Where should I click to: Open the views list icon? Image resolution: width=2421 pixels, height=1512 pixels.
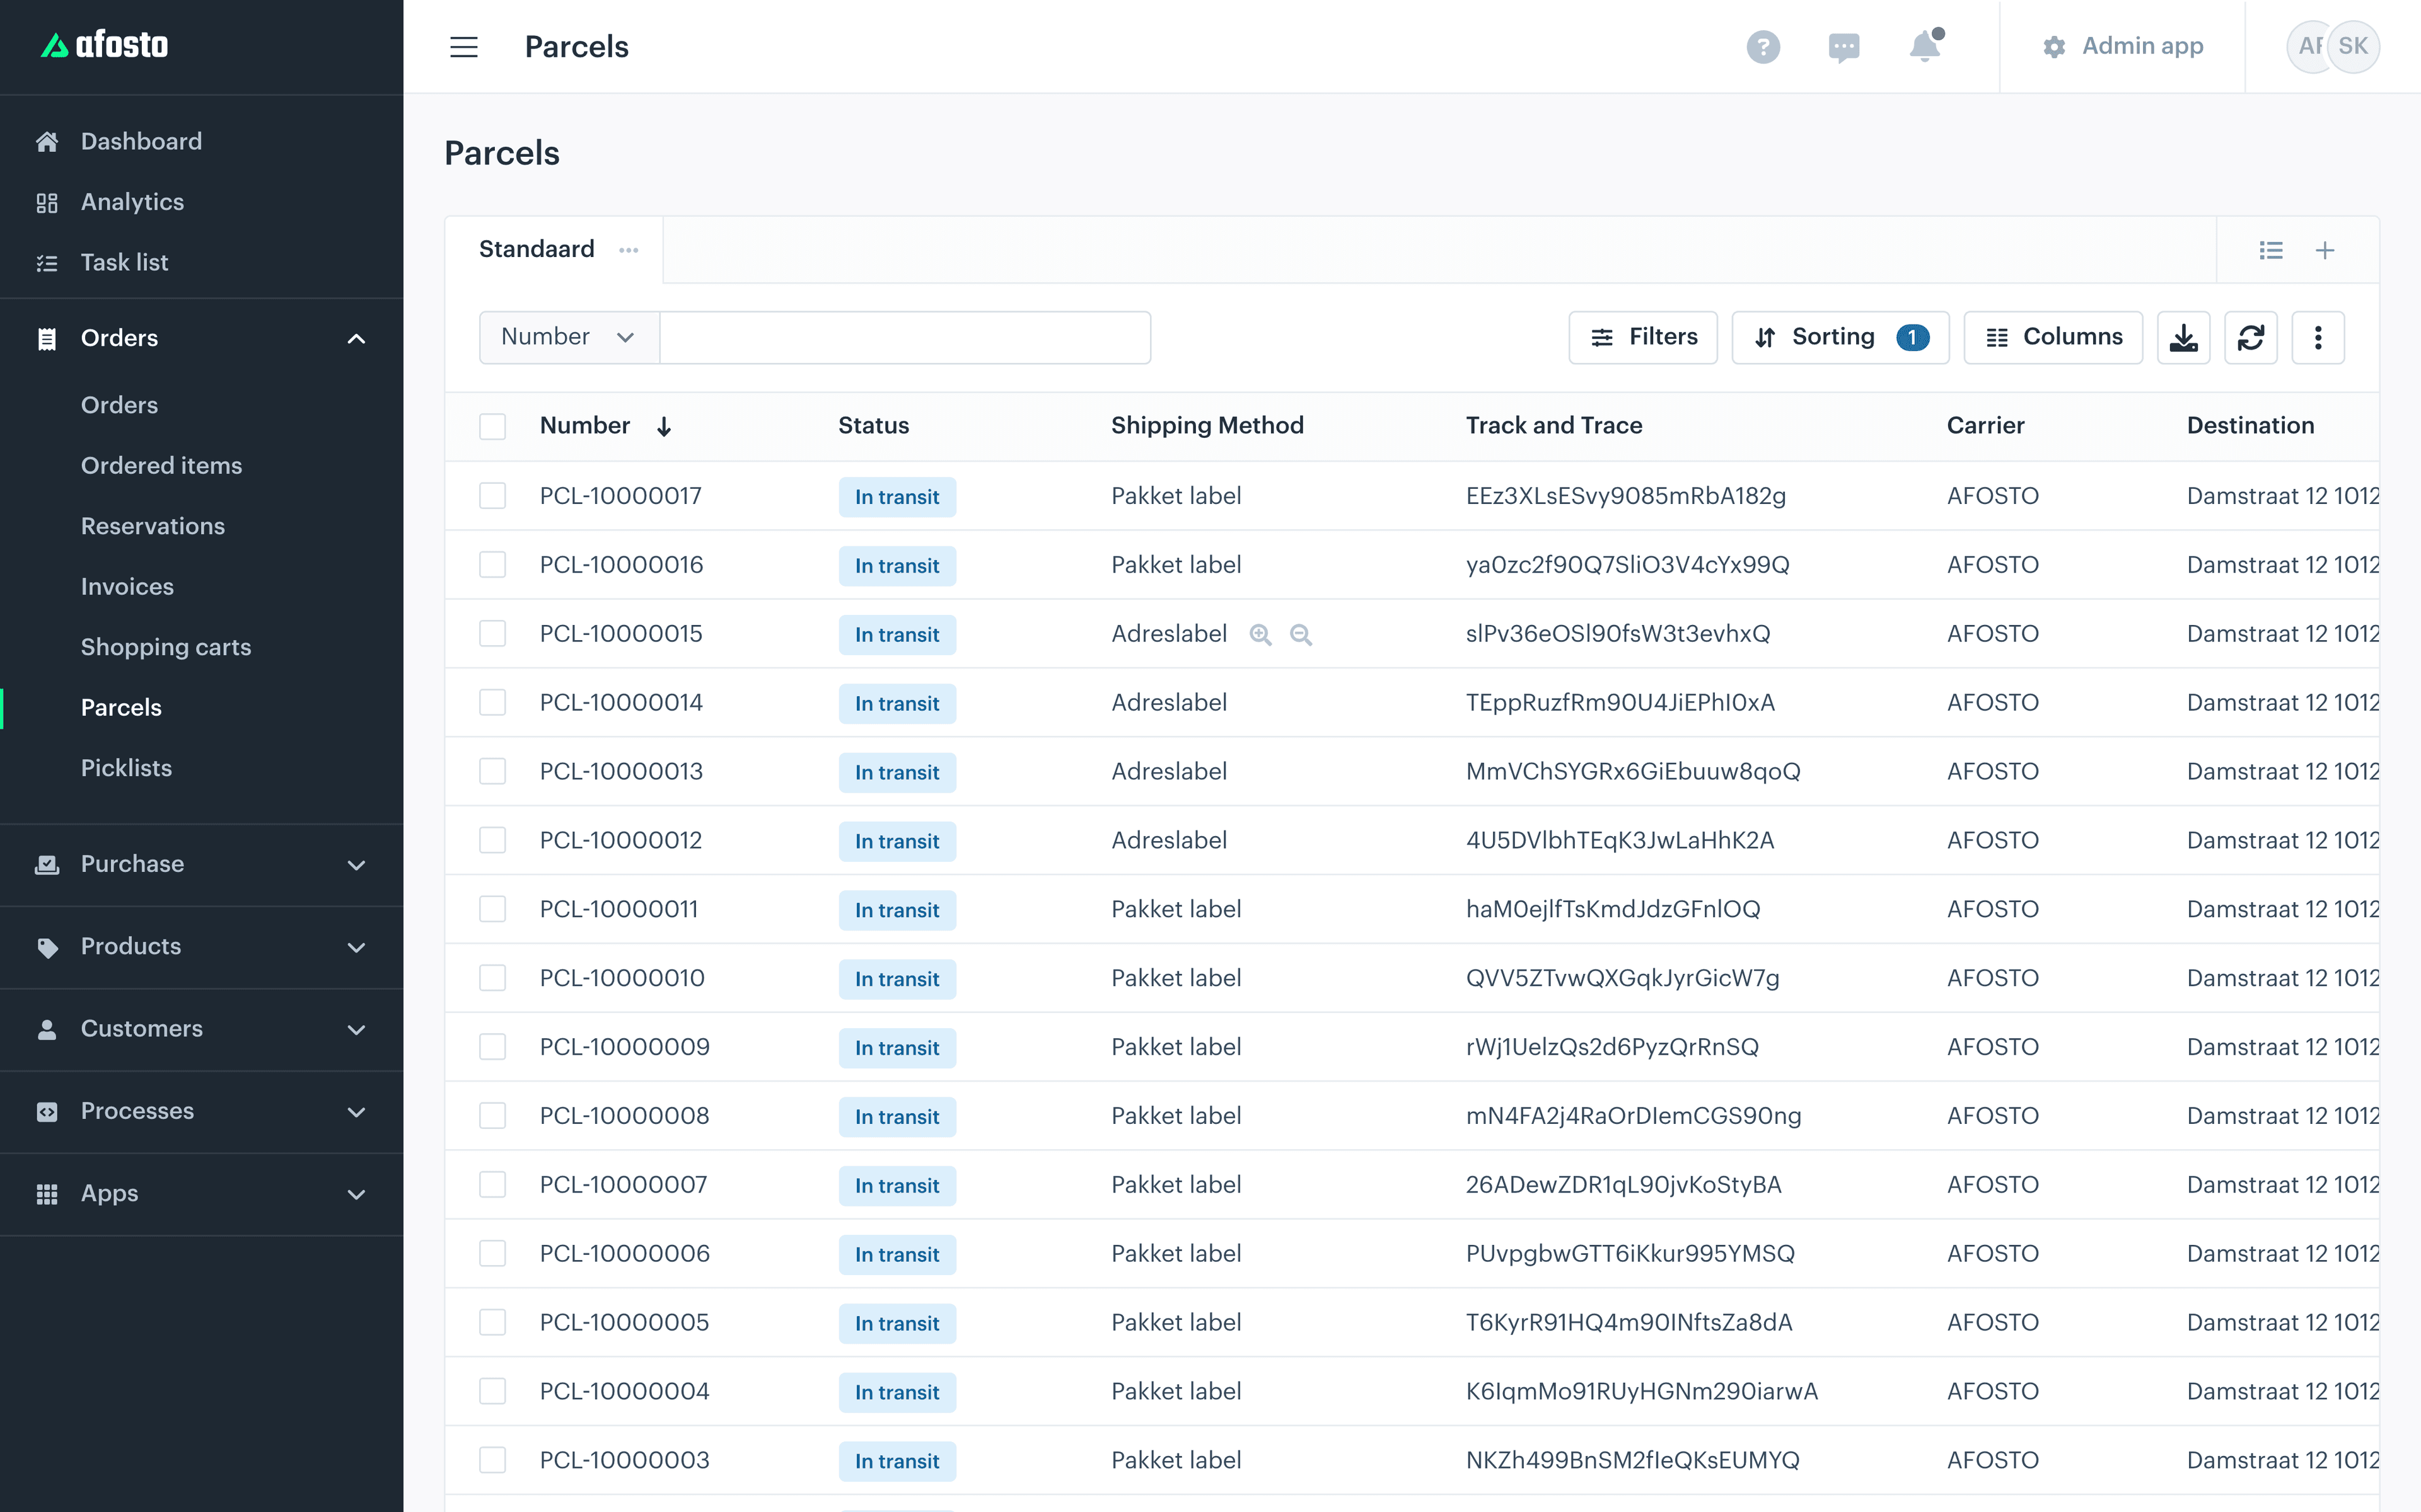[x=2271, y=250]
